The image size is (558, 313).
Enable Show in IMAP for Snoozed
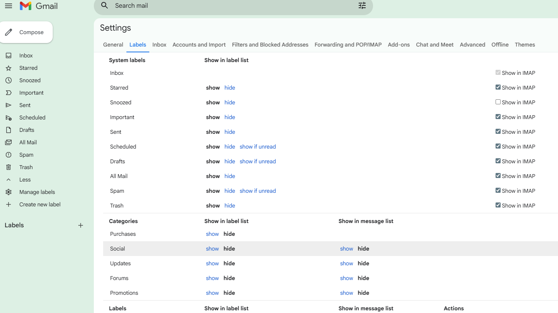tap(498, 102)
